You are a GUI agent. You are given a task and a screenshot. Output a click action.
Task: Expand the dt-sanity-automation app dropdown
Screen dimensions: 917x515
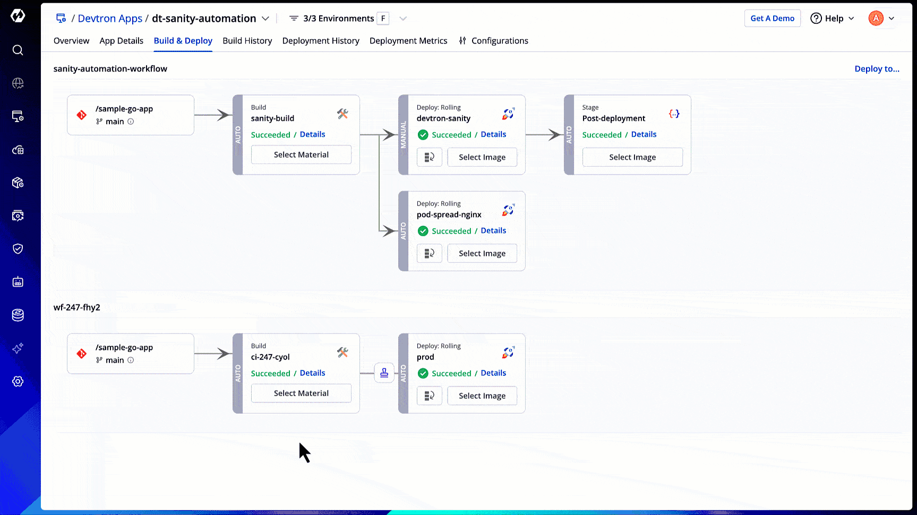point(265,19)
